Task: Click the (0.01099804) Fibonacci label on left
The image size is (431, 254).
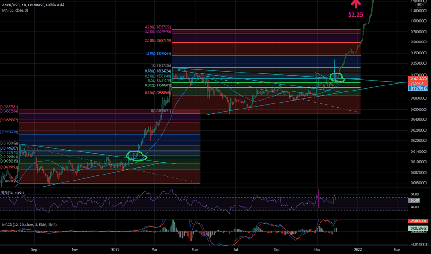Action: tap(9, 157)
